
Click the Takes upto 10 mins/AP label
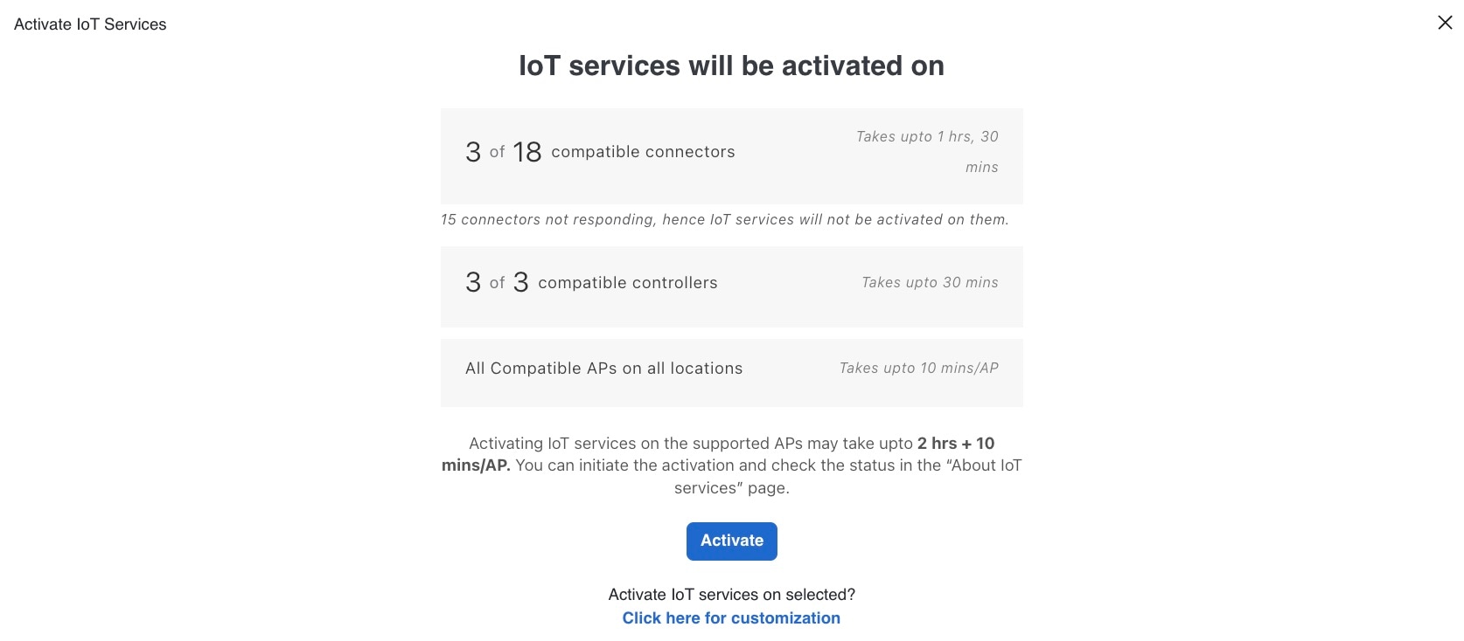pyautogui.click(x=918, y=369)
